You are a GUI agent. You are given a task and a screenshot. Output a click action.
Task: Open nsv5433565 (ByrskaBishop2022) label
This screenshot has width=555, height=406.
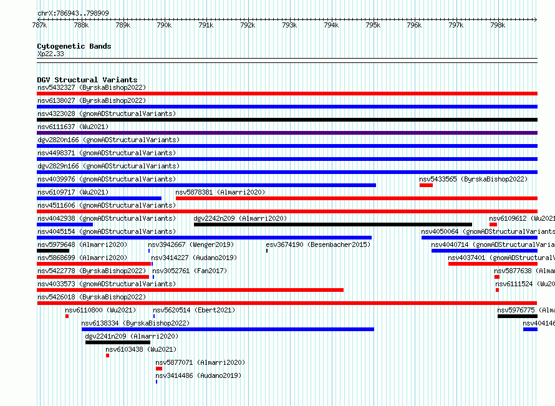(x=473, y=179)
